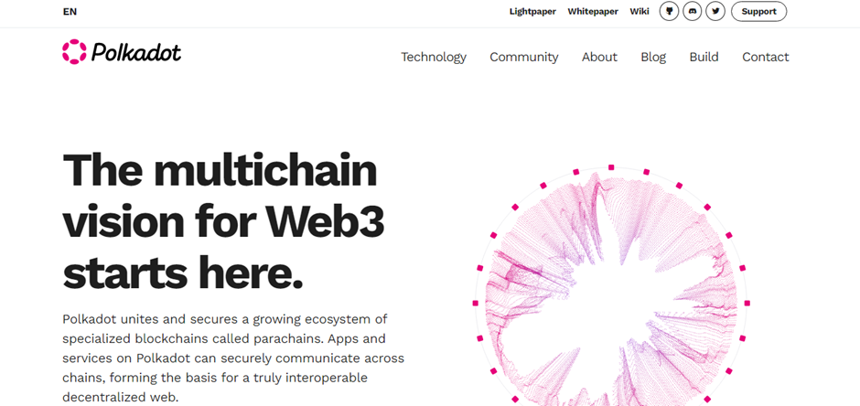Open the About menu item
Viewport: 860px width, 406px height.
599,57
